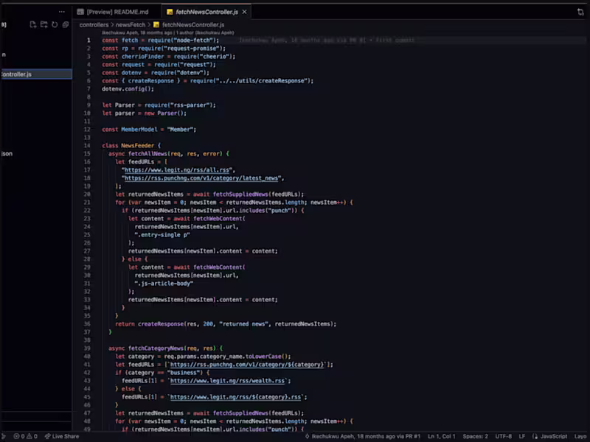Select encoding via UTF-8 status item
Image resolution: width=590 pixels, height=442 pixels.
click(504, 436)
